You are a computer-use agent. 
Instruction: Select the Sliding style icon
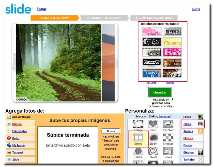[x=138, y=137]
